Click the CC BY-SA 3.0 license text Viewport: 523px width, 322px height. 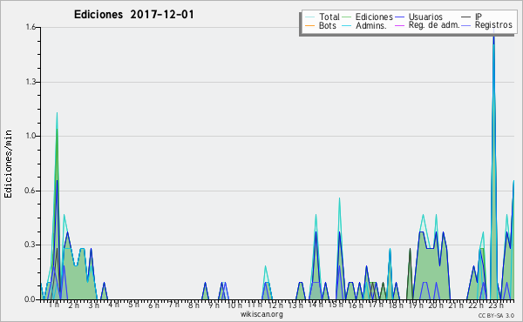pyautogui.click(x=496, y=315)
